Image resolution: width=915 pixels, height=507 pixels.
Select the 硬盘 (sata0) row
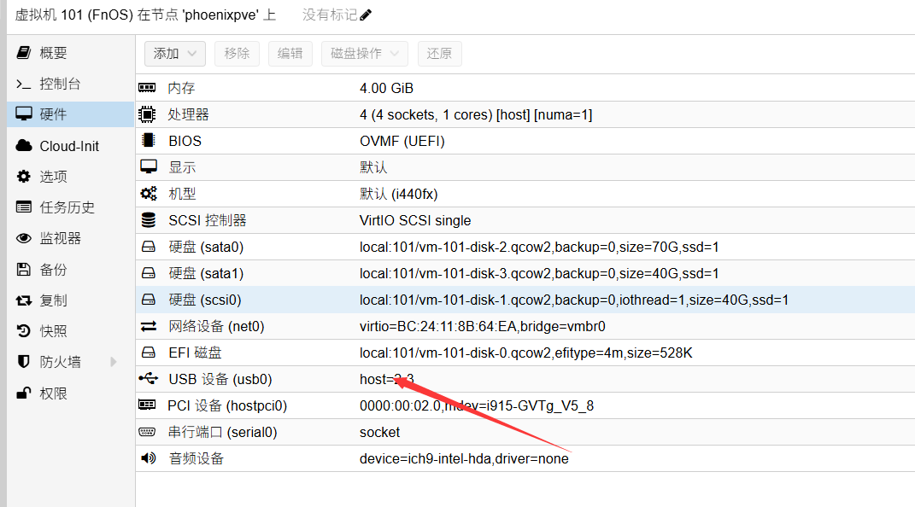(x=205, y=247)
